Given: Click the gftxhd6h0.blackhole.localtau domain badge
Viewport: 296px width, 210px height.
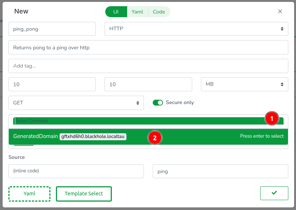Looking at the screenshot, I should (93, 137).
